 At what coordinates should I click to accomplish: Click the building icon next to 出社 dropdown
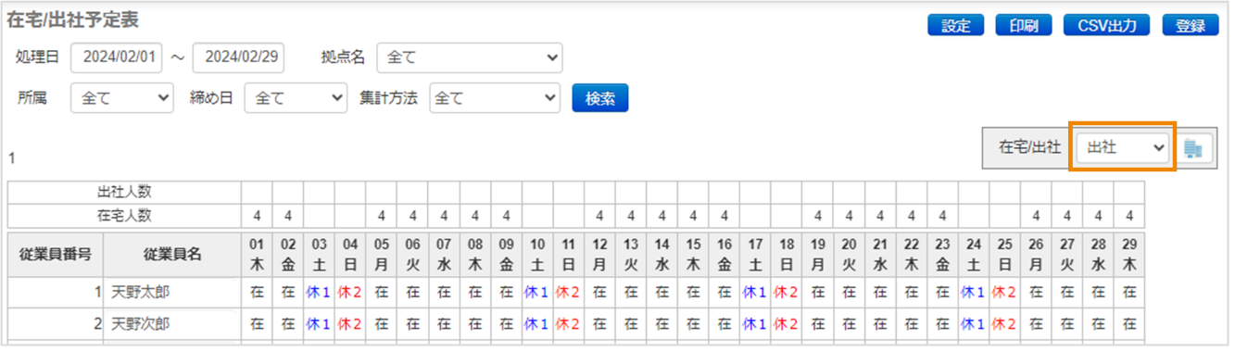coord(1192,148)
